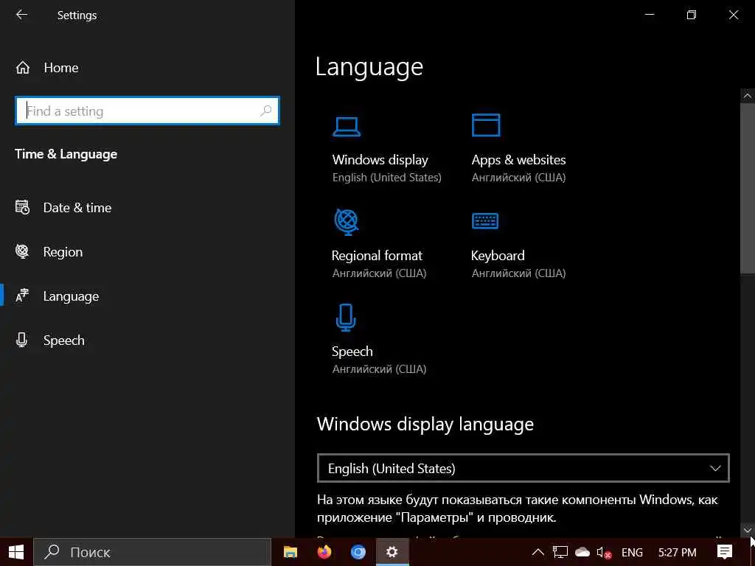Open the Regional format tile label
The image size is (755, 566).
tap(377, 255)
